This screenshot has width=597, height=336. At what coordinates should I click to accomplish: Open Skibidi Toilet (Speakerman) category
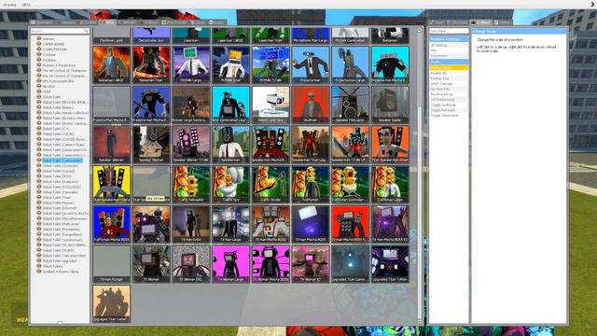[x=62, y=240]
